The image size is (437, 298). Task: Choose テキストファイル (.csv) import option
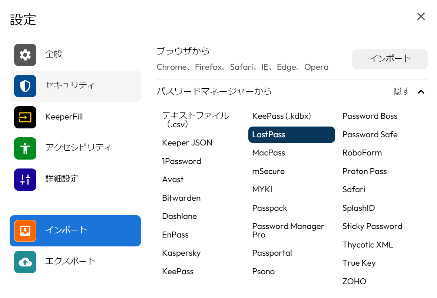195,120
